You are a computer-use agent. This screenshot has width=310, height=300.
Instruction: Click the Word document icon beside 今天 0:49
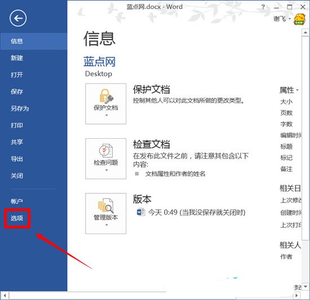coord(141,212)
